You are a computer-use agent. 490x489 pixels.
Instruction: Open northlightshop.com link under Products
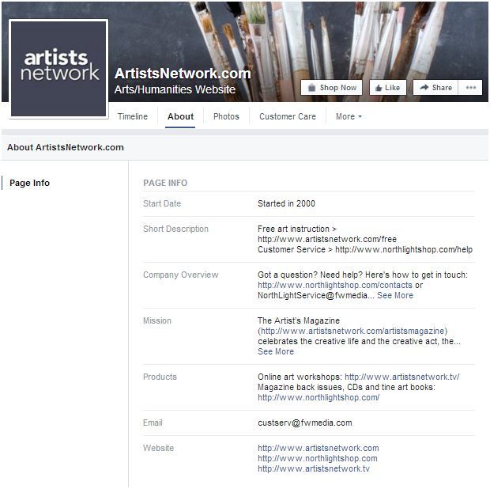(x=318, y=397)
